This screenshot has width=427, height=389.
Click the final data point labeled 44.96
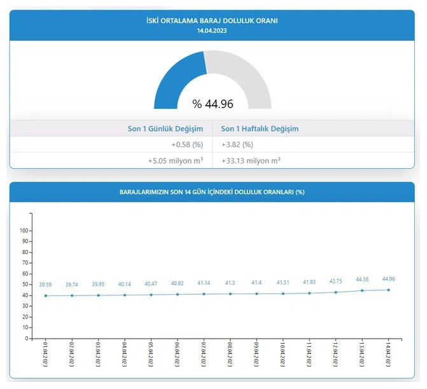tap(388, 290)
